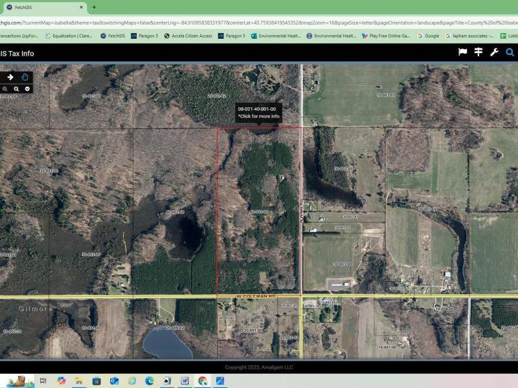Click the blue search magnifier icon
The width and height of the screenshot is (518, 388).
510,52
